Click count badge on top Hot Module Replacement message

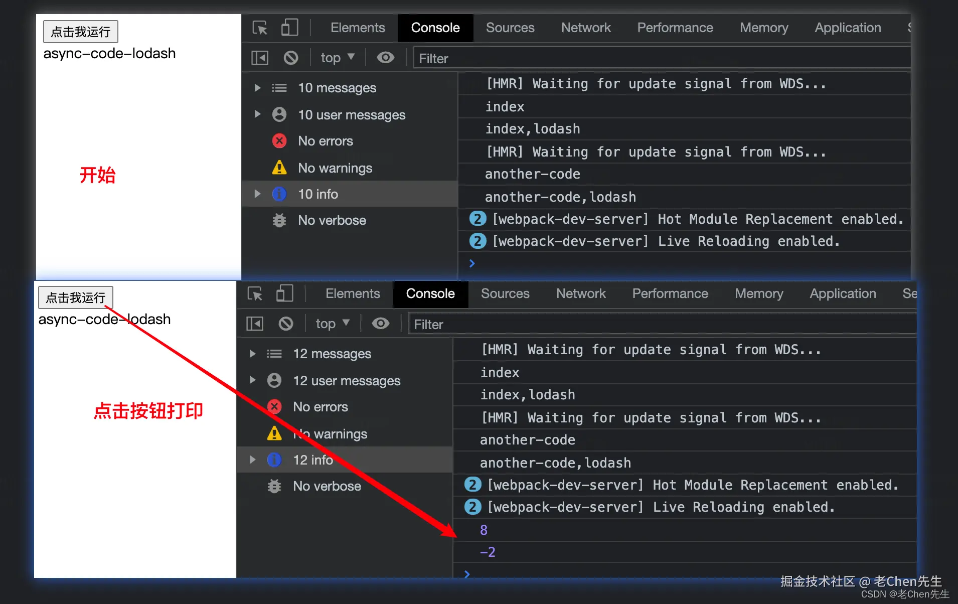coord(477,219)
